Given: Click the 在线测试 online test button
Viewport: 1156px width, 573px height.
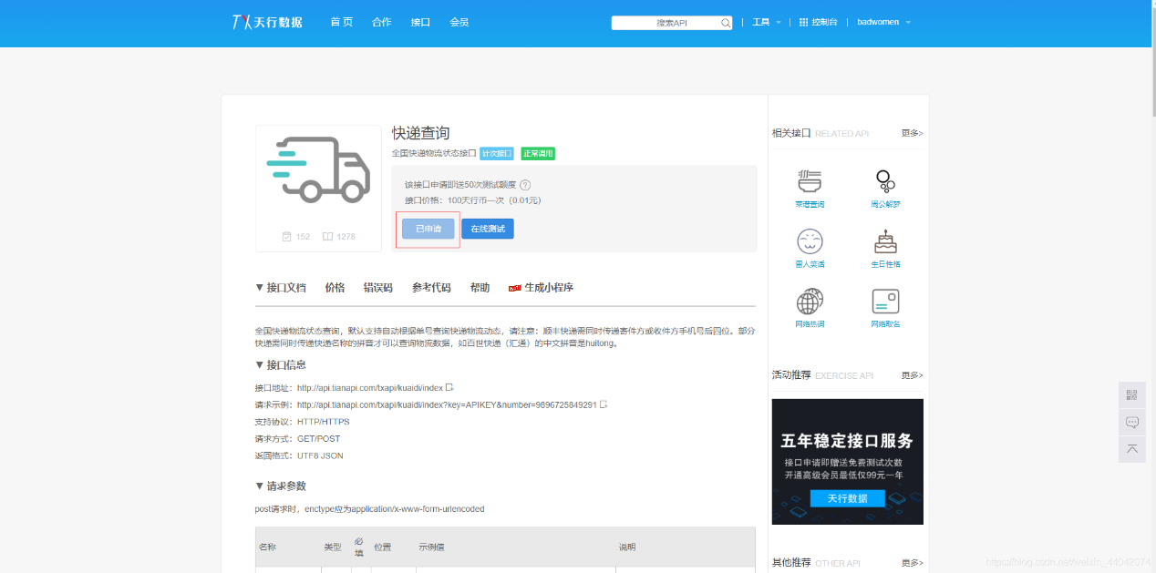Looking at the screenshot, I should point(487,229).
